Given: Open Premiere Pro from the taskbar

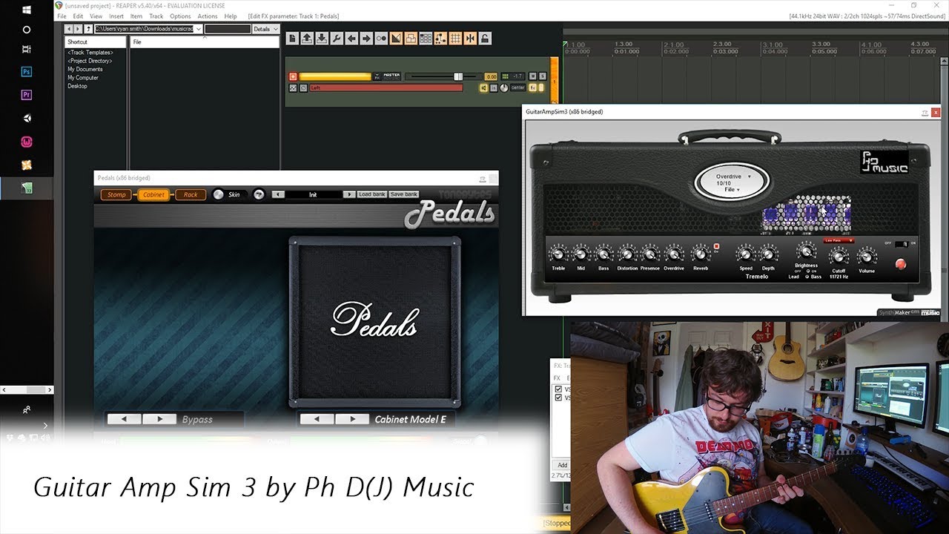Looking at the screenshot, I should (27, 95).
